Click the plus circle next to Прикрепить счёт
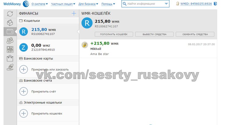The image size is (227, 125). [x=24, y=92]
